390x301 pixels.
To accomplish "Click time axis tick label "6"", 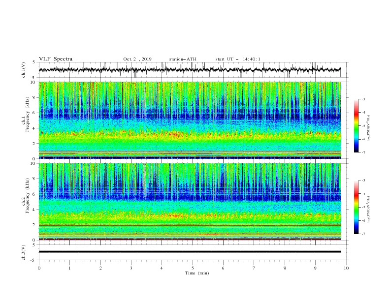I will tap(223, 268).
